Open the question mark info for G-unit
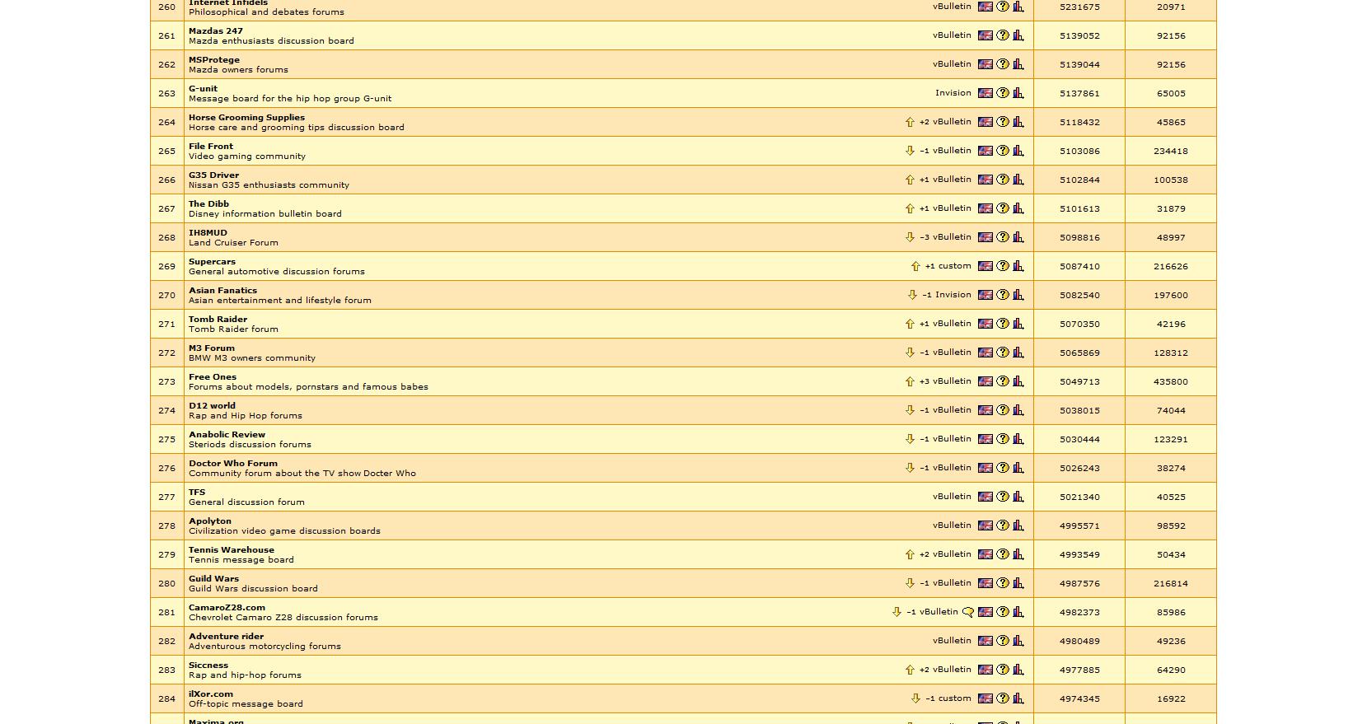Screen dimensions: 1367x724 tap(1002, 93)
